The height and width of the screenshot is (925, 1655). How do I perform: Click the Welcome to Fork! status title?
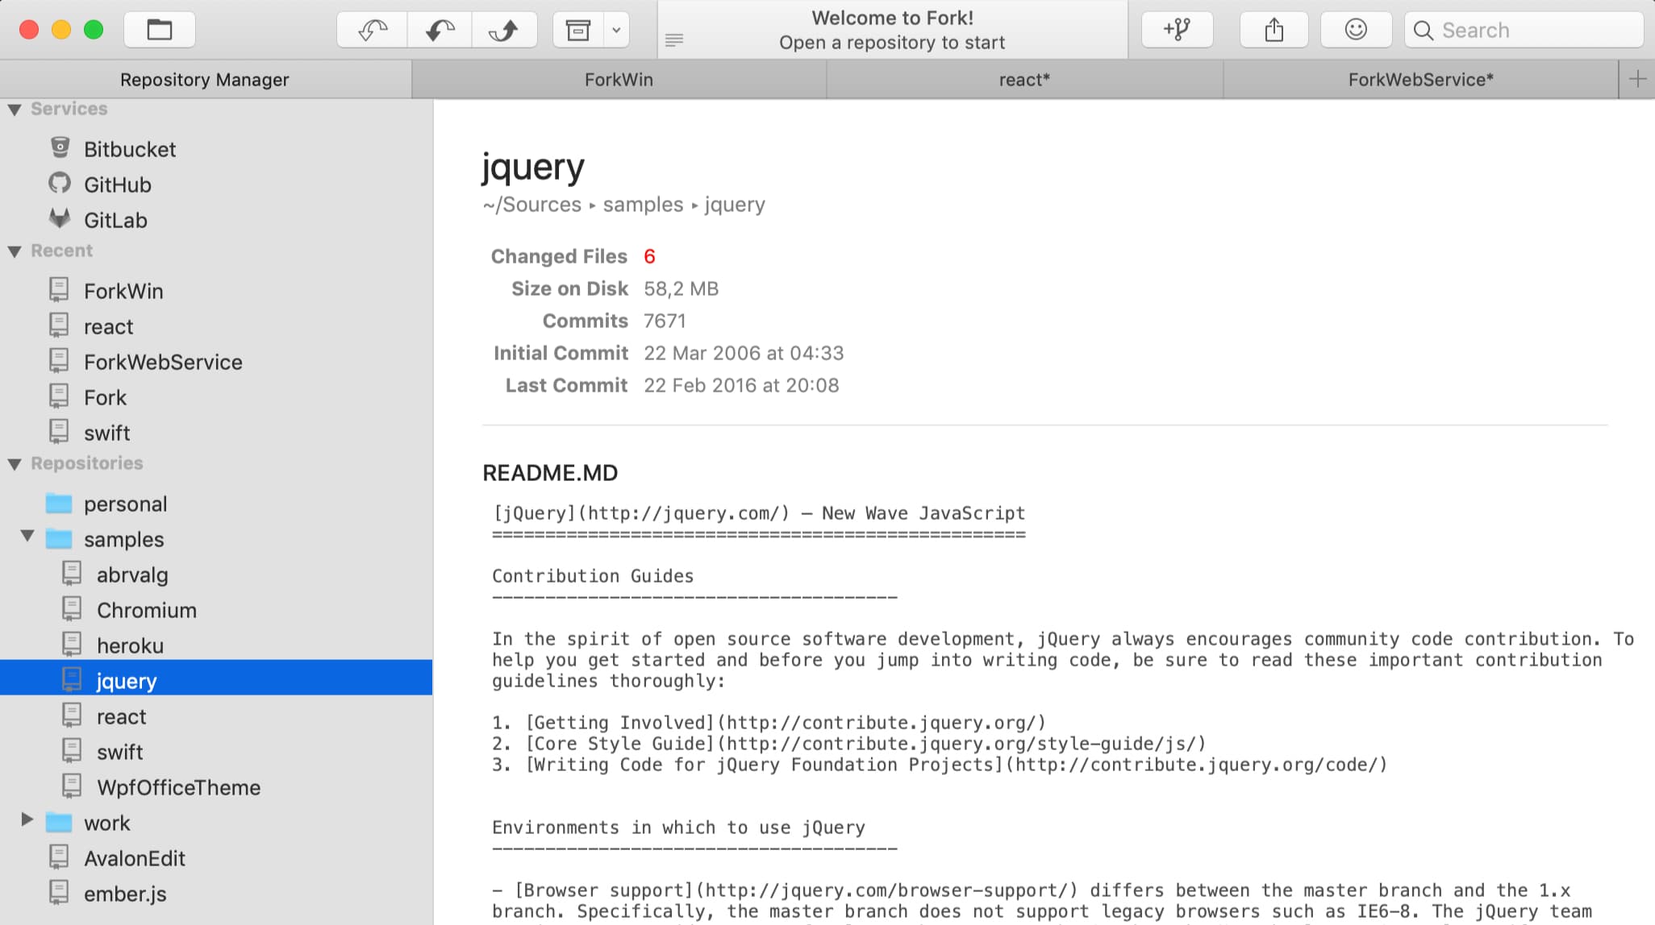[x=892, y=18]
